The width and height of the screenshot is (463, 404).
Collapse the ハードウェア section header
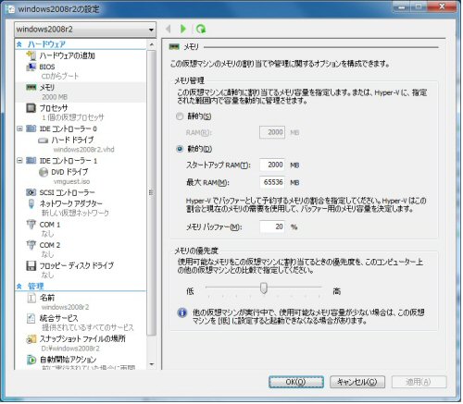(x=19, y=44)
